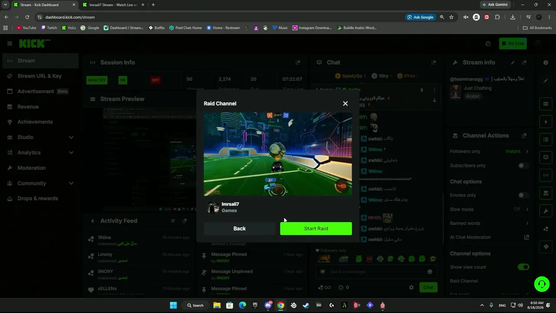The image size is (556, 313).
Task: Click the ticket icon in right rail
Action: 546,247
